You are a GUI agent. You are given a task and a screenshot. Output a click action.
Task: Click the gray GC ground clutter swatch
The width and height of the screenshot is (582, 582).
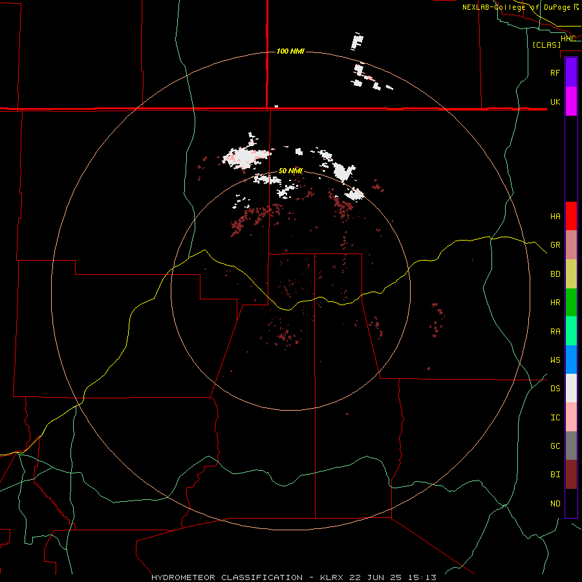click(571, 446)
